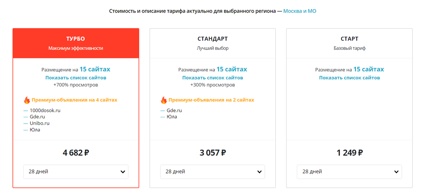Open the 28 дней dropdown under 1 249 ₽

pos(349,172)
